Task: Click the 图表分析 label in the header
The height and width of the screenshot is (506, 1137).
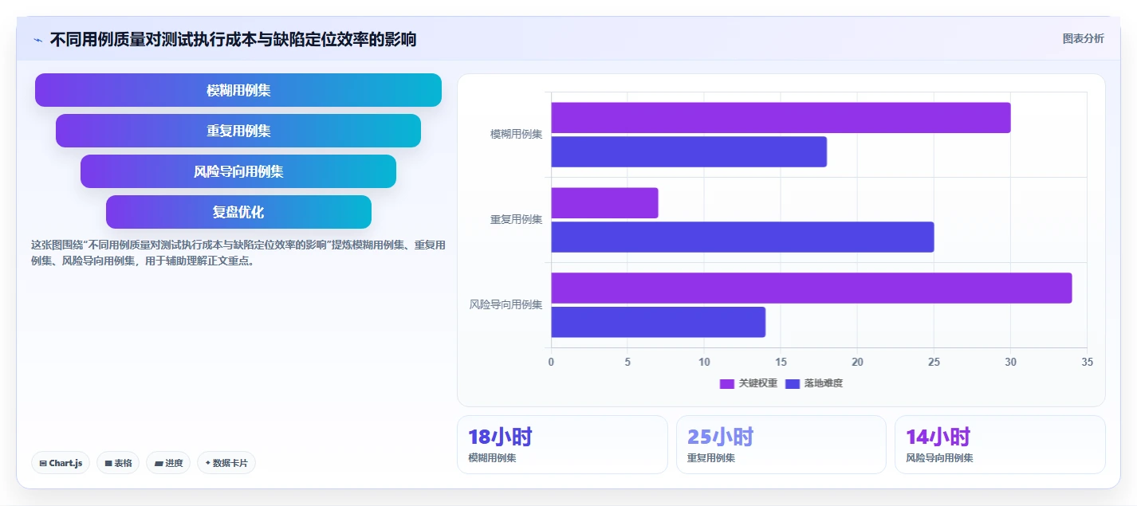Action: (1083, 38)
